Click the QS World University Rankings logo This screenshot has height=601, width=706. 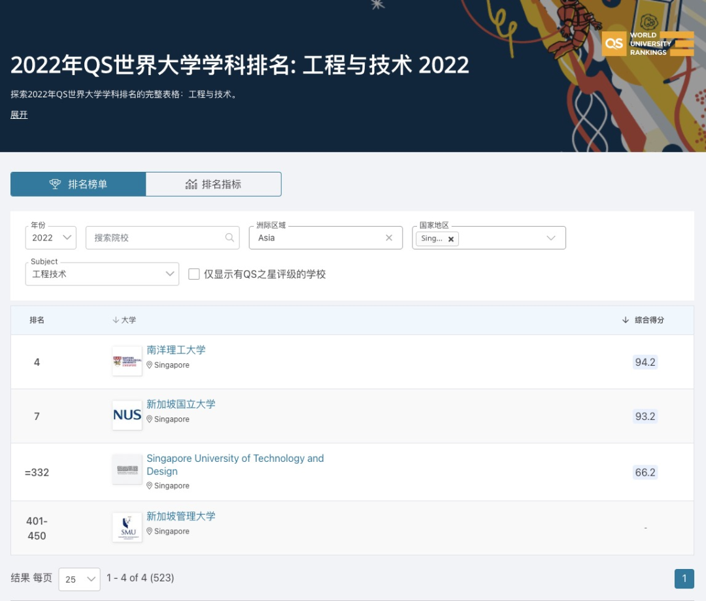point(647,44)
